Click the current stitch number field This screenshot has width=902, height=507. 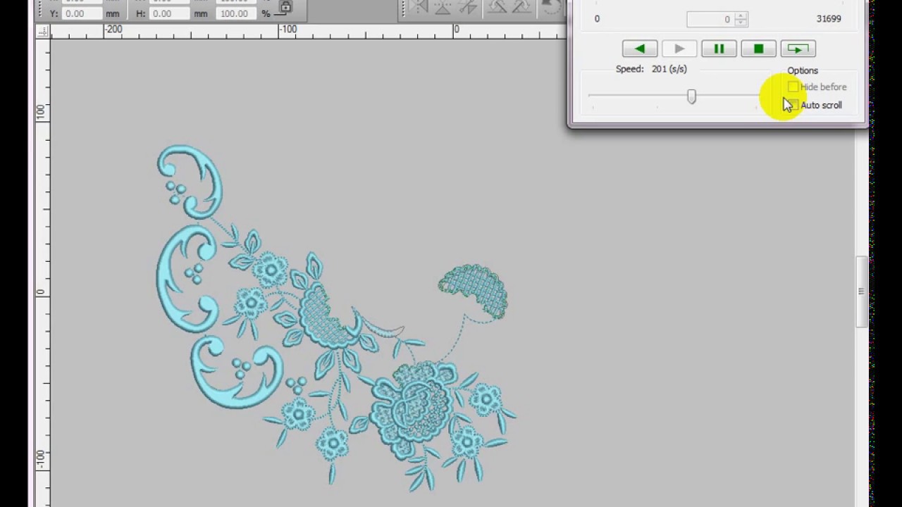coord(710,19)
